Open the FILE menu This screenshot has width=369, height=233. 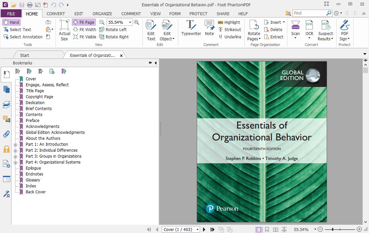pos(11,14)
